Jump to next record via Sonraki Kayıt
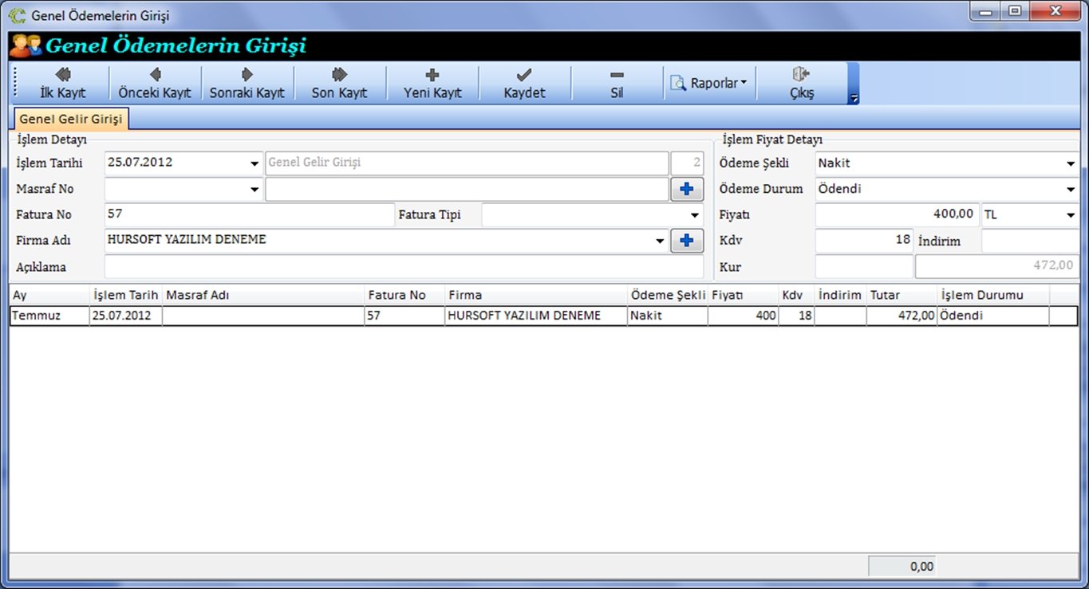1089x589 pixels. click(x=247, y=83)
